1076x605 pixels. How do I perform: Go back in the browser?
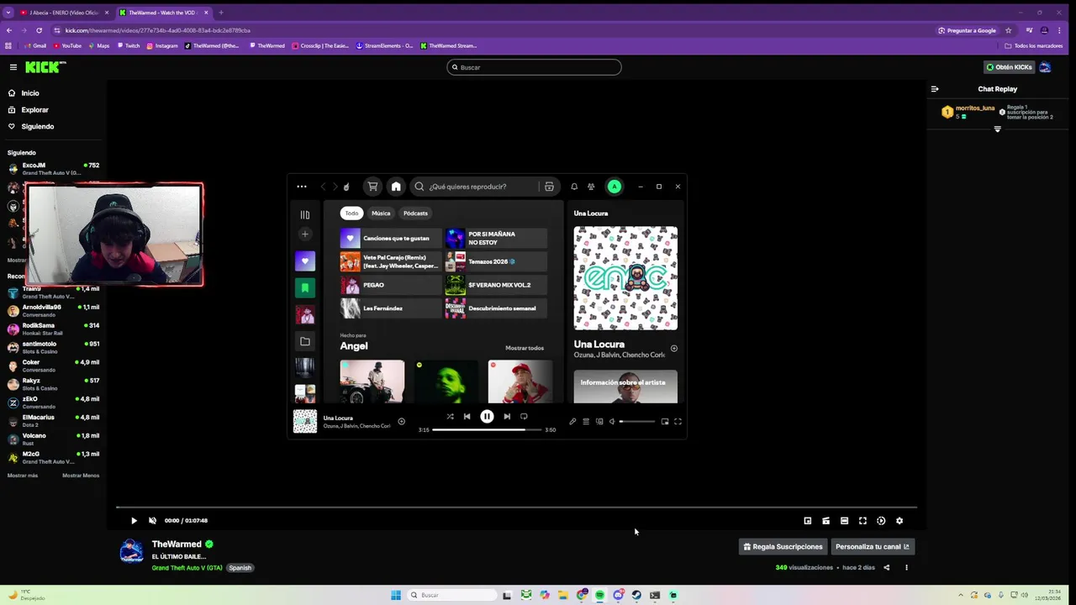click(x=9, y=30)
